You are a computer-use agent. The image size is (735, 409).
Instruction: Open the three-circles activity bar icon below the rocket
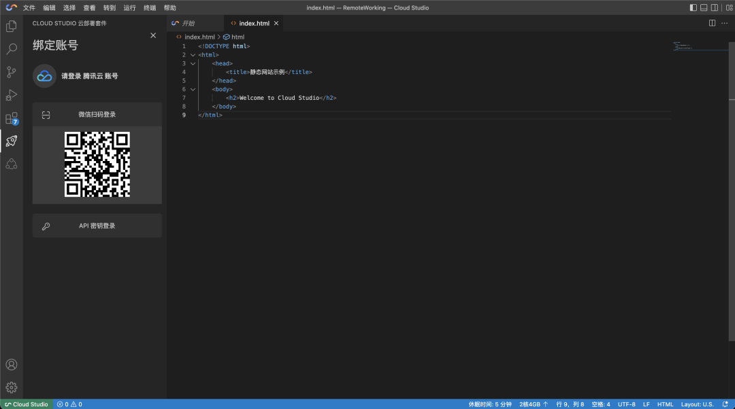[12, 164]
